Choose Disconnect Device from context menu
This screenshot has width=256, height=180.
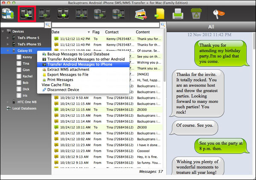pos(83,90)
